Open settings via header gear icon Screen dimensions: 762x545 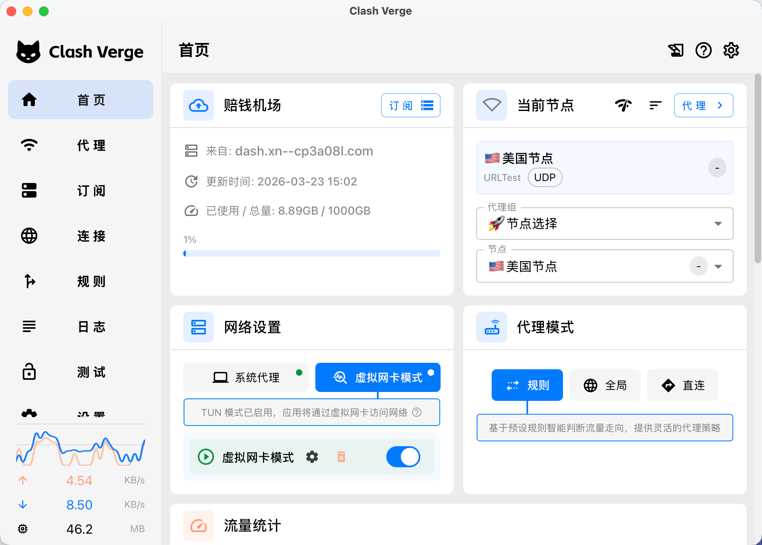point(731,50)
